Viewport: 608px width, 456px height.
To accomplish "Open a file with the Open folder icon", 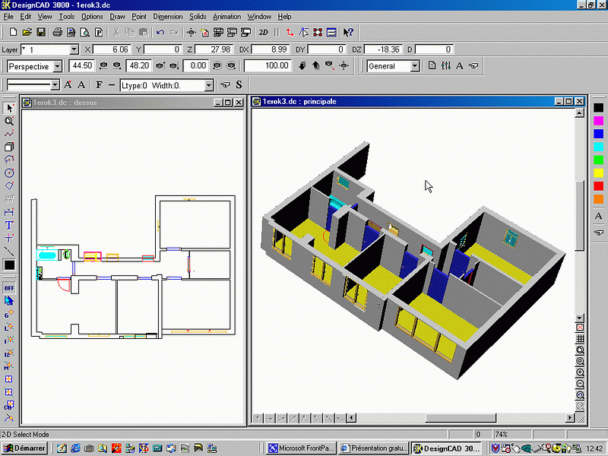I will tap(27, 32).
